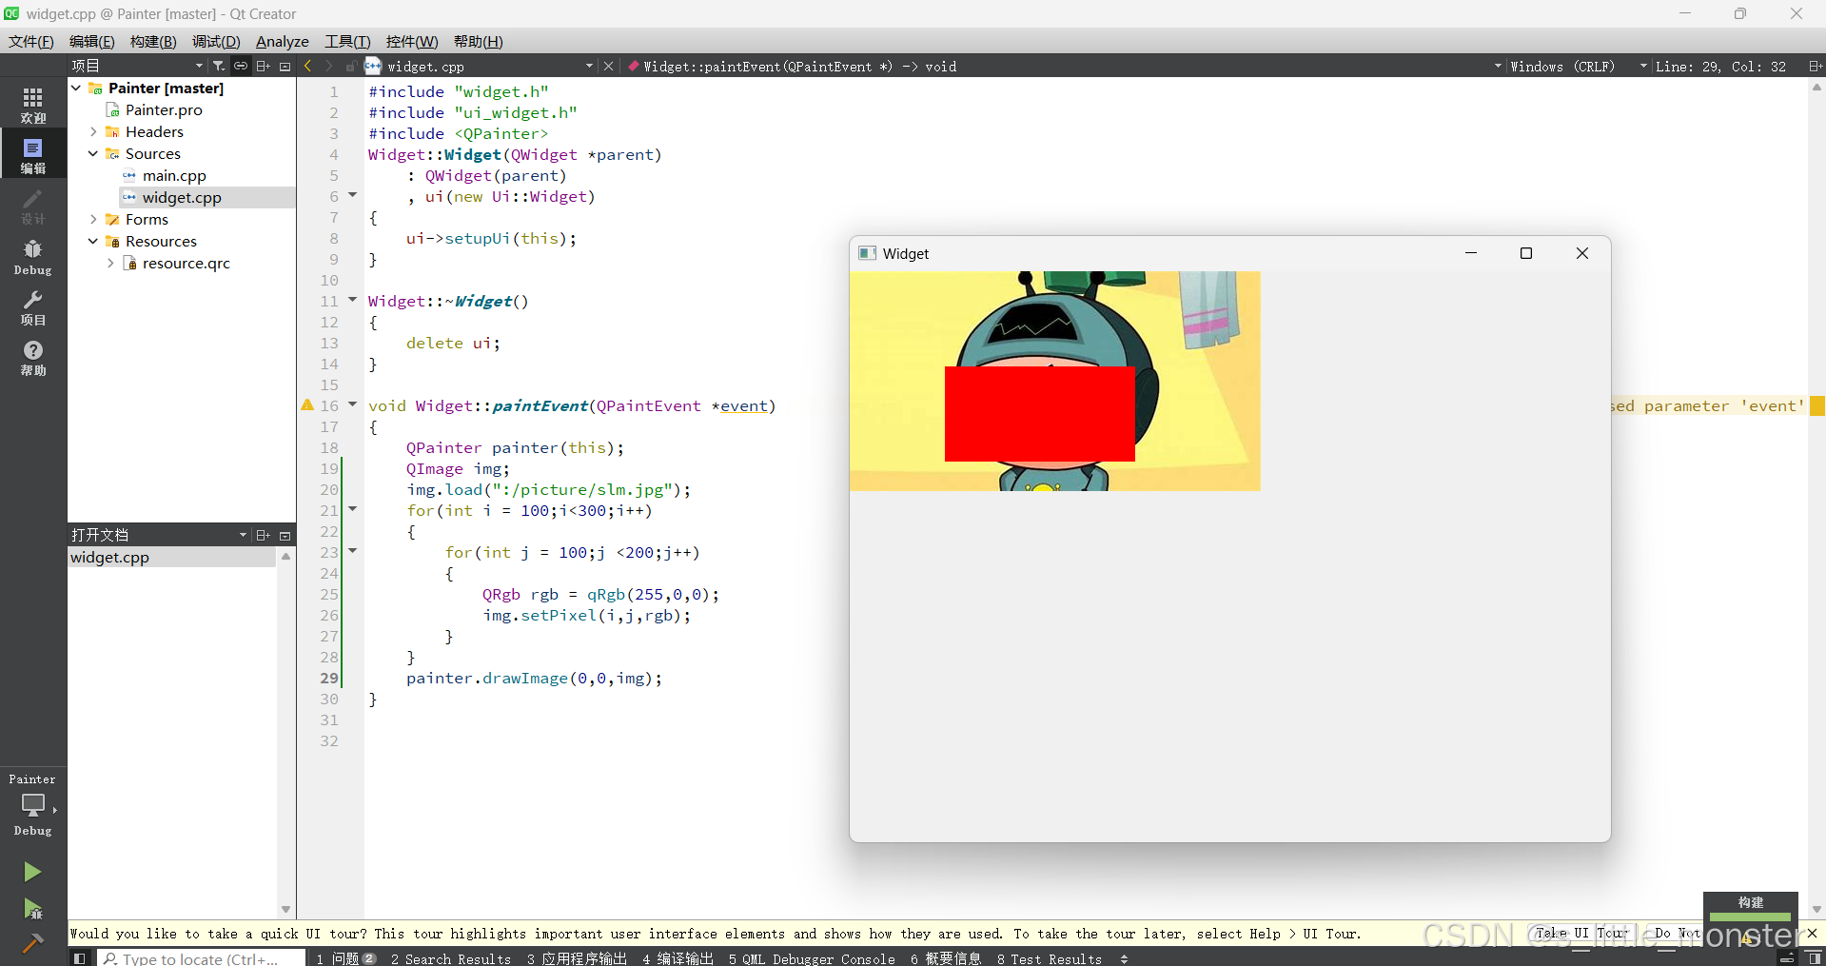Open Debug mode in the mode sidebar
The height and width of the screenshot is (966, 1826).
tap(33, 257)
